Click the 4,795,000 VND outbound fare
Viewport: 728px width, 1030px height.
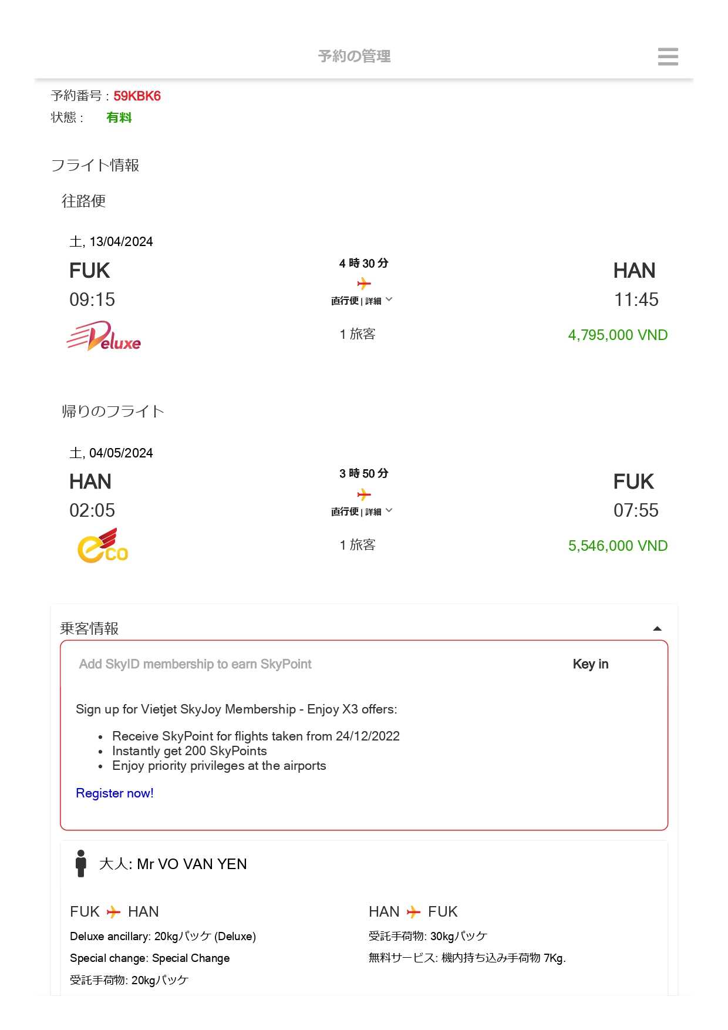tap(618, 335)
